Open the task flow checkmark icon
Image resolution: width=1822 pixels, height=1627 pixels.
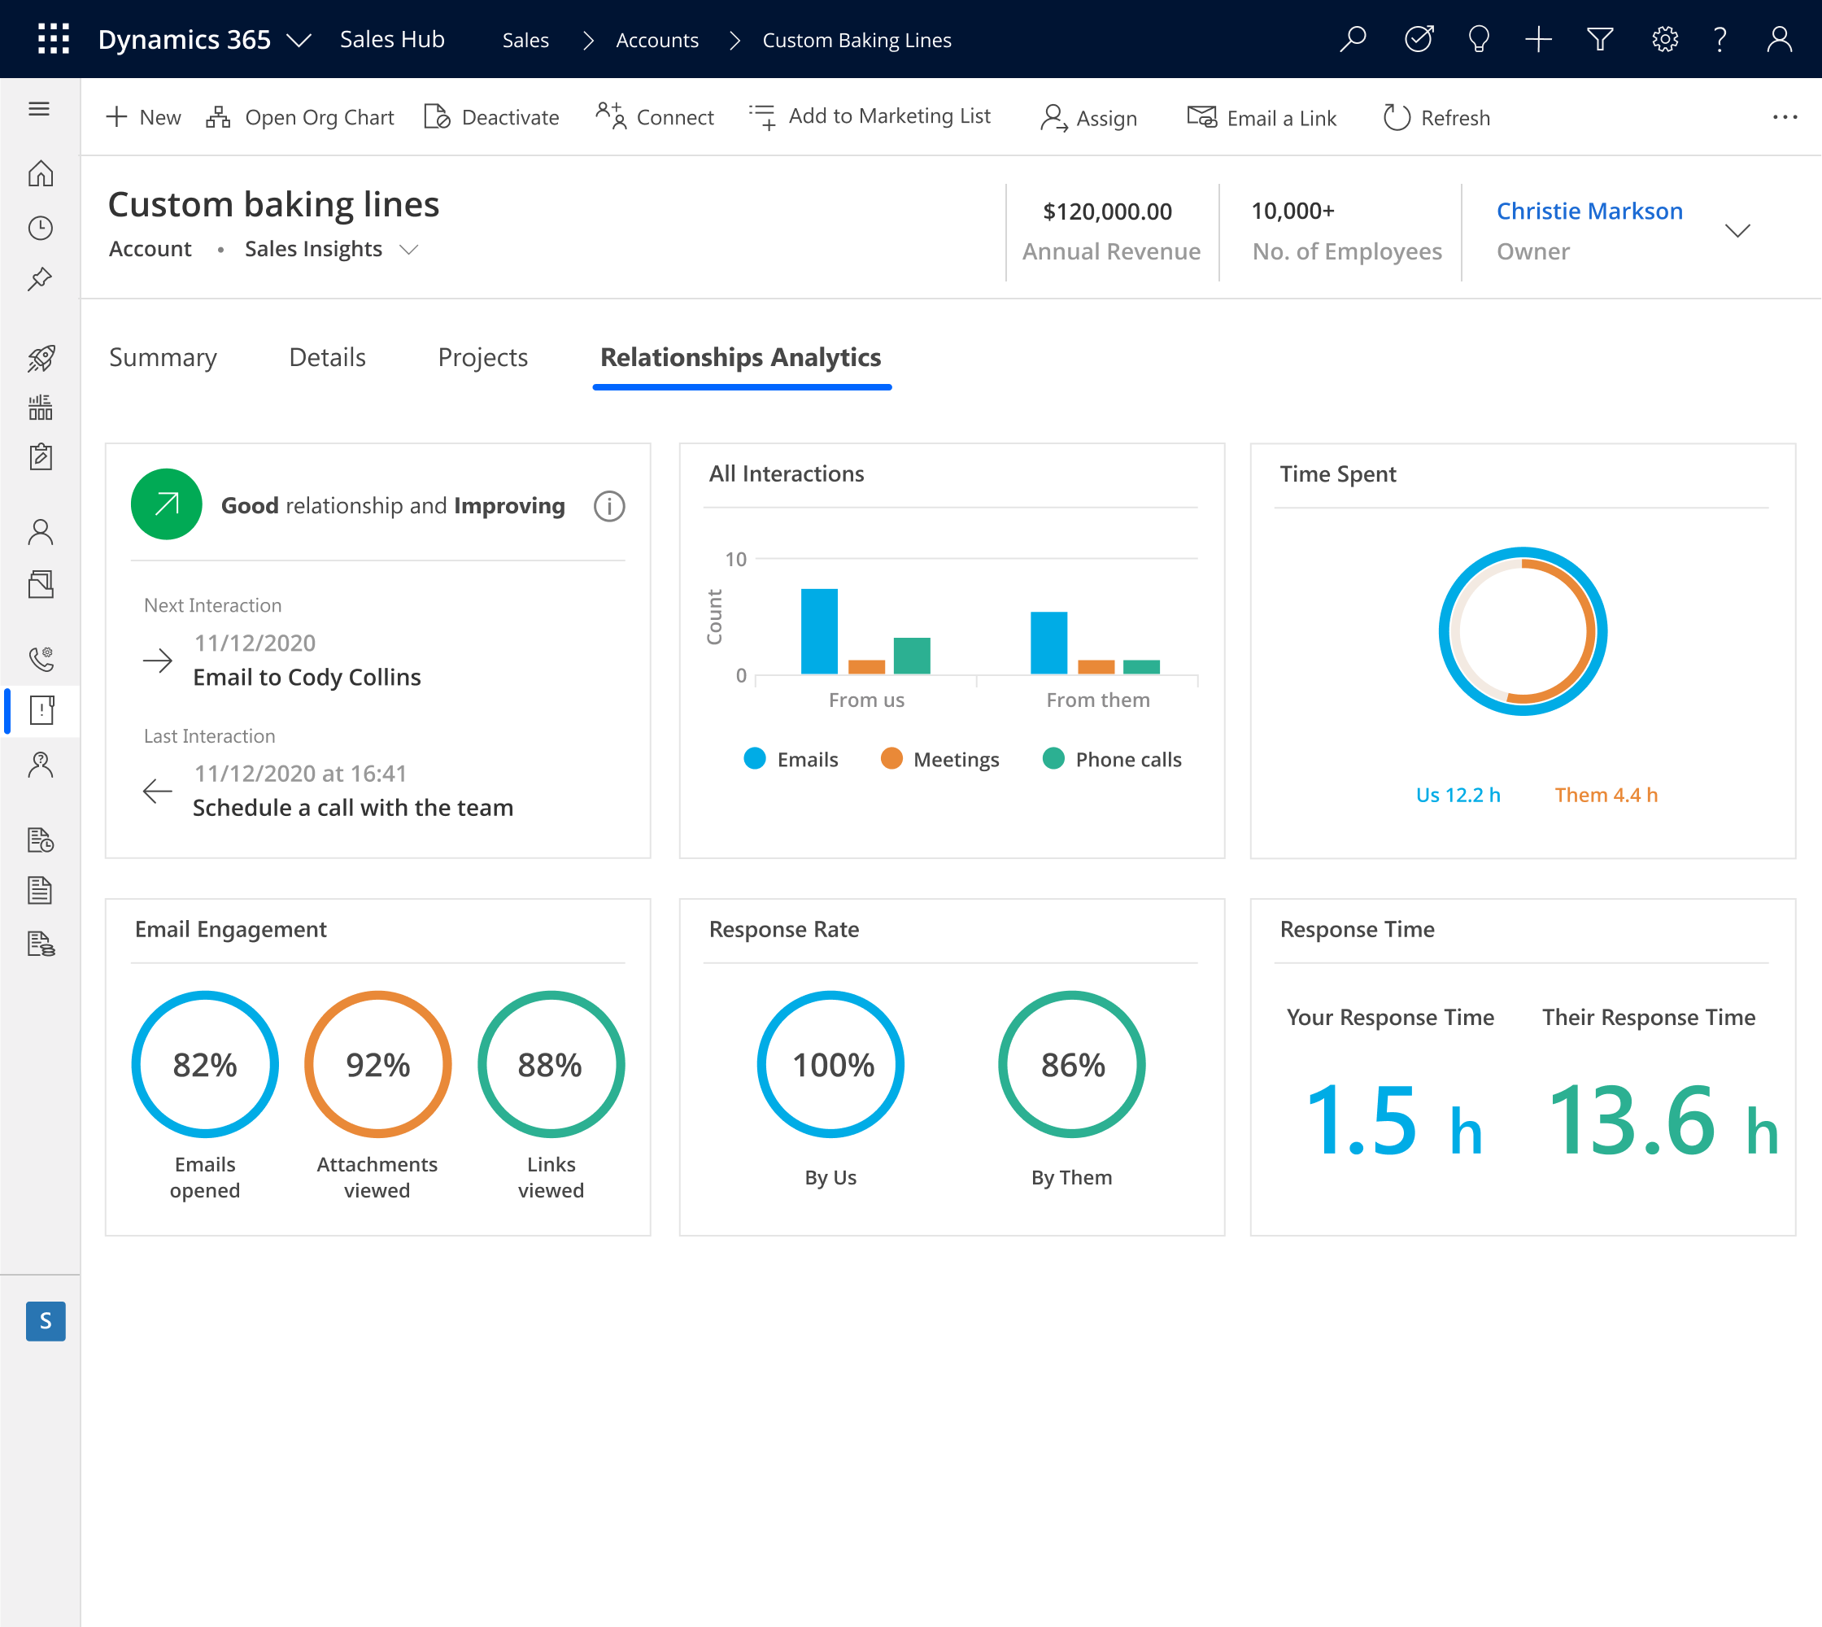[1418, 39]
